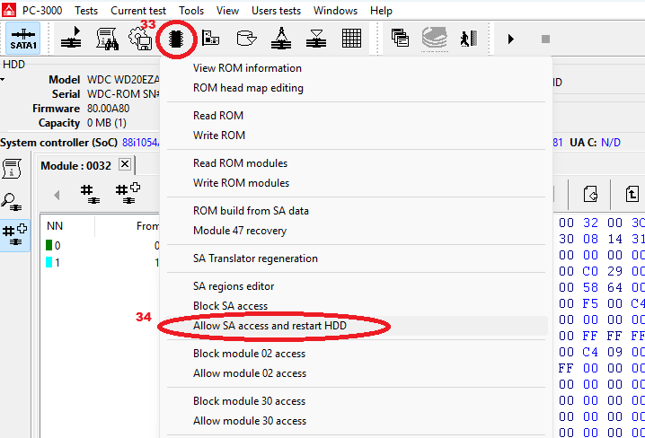Select SA Translator regeneration option
This screenshot has width=645, height=438.
point(255,258)
